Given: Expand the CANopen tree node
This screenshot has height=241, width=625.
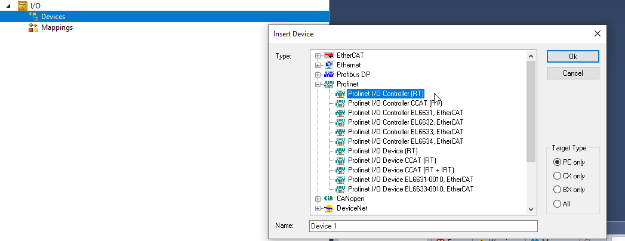Looking at the screenshot, I should (318, 199).
